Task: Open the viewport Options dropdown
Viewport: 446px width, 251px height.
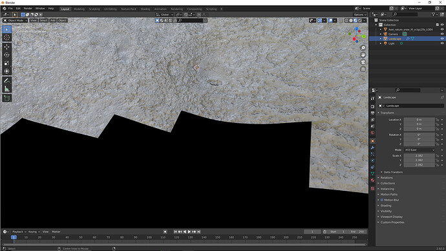Action: (360, 14)
